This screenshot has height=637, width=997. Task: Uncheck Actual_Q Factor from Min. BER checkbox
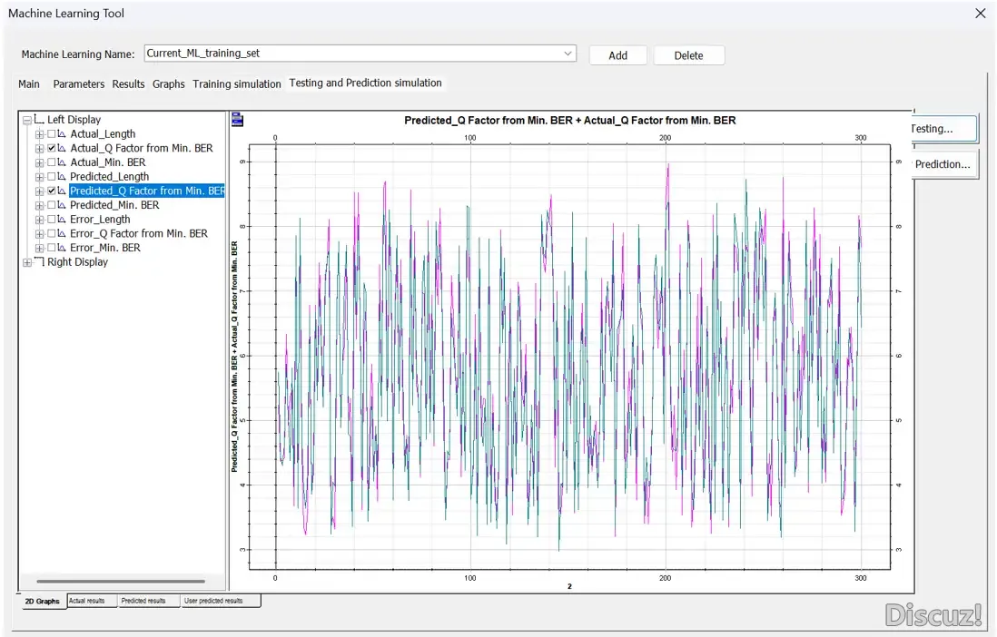point(52,148)
